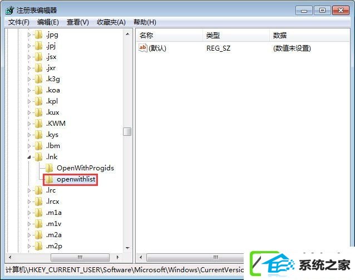
Task: Click the .lrcx folder icon
Action: point(39,202)
